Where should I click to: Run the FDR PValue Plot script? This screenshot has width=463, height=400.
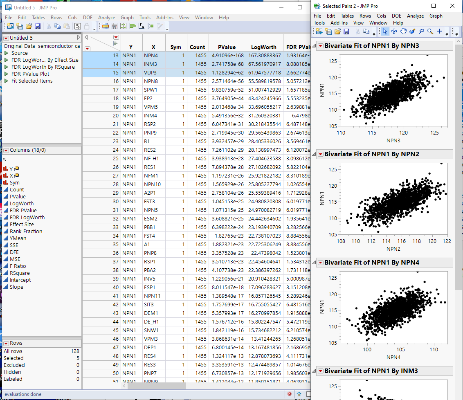coord(7,74)
